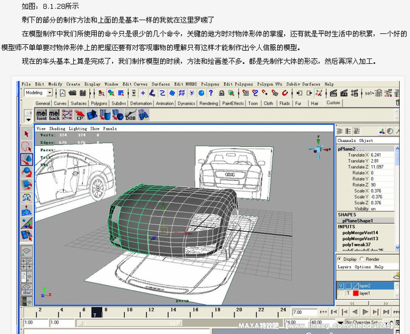Open the shelf menu down arrow
Image resolution: width=410 pixels, height=334 pixels.
click(x=28, y=118)
